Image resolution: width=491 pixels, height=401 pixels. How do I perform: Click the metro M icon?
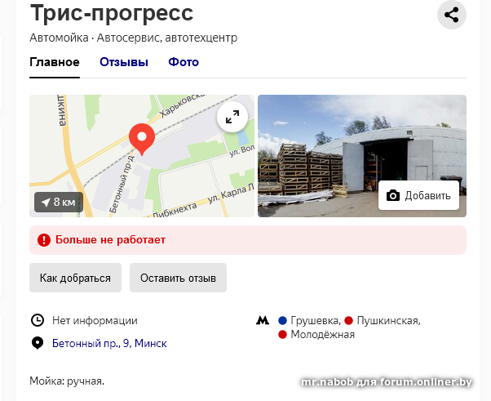click(x=263, y=320)
